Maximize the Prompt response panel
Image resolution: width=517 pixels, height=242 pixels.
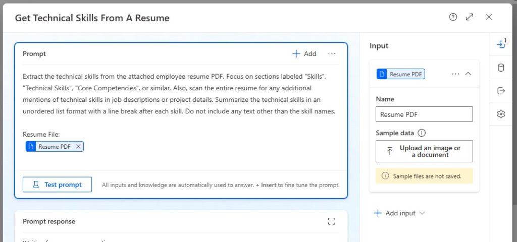click(332, 222)
